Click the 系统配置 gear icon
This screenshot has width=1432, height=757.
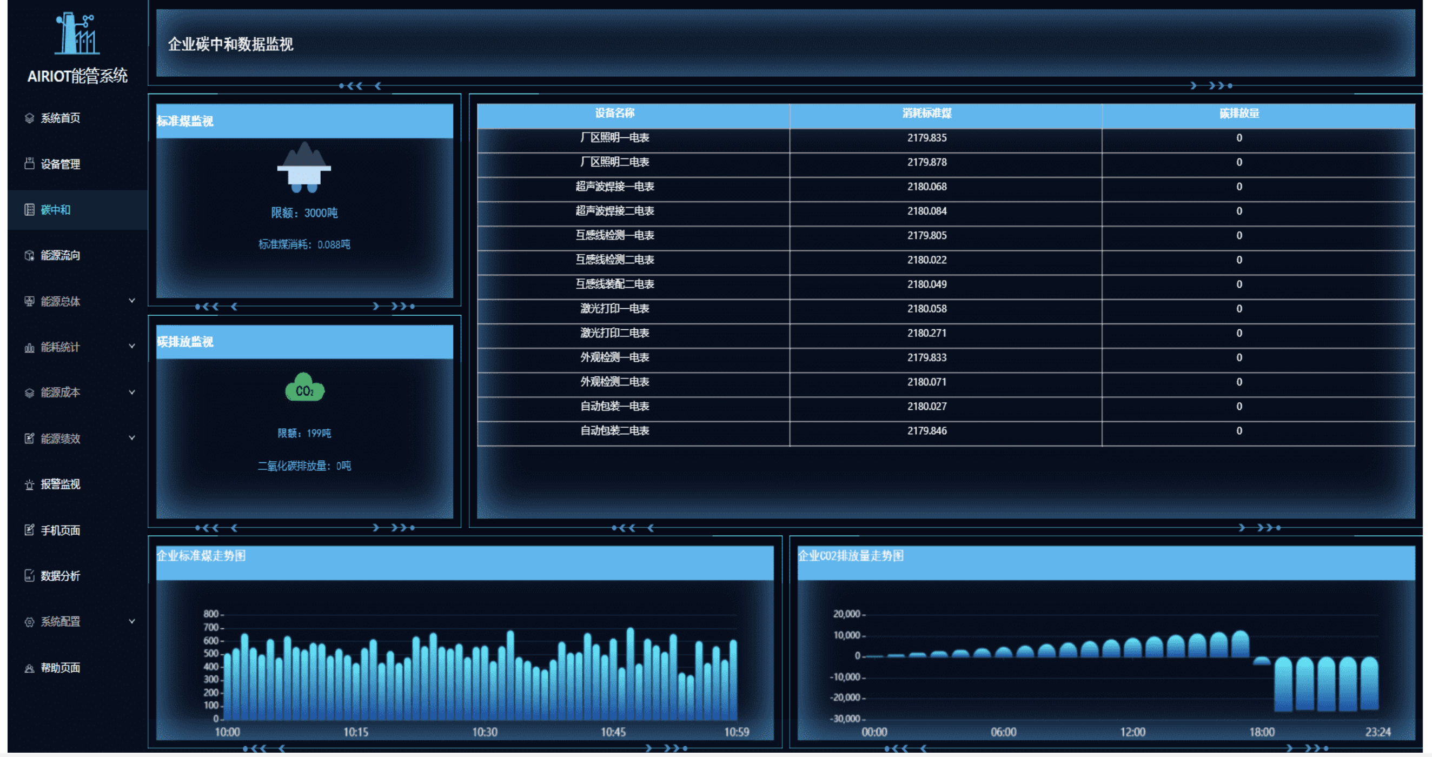(x=29, y=621)
